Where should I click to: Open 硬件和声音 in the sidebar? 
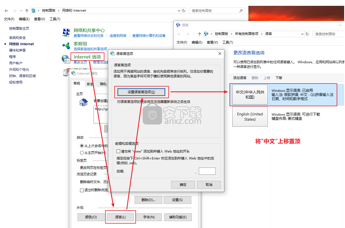[x=17, y=50]
